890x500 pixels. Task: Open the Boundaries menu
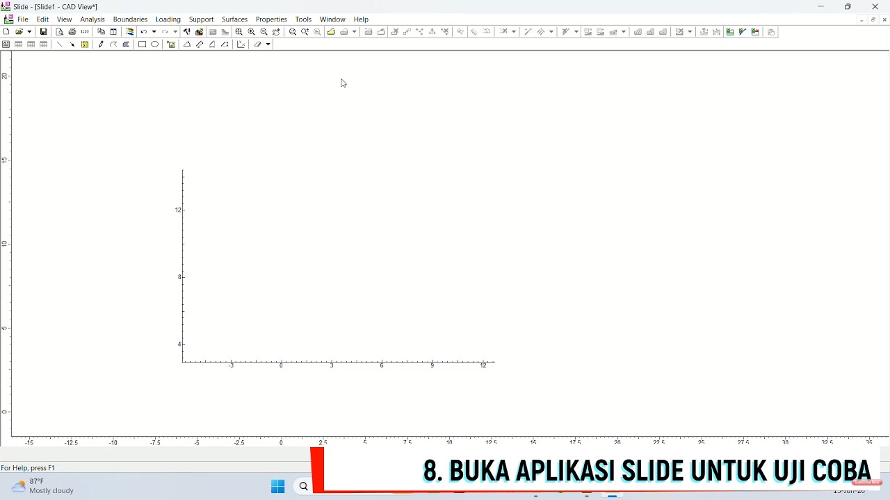pyautogui.click(x=131, y=19)
